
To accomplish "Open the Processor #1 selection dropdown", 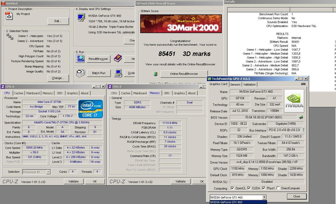I will (x=48, y=172).
